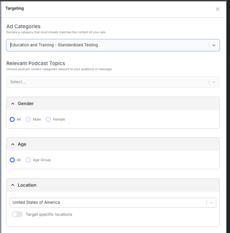The width and height of the screenshot is (230, 233).
Task: Click the Ad Categories selection field
Action: point(106,45)
